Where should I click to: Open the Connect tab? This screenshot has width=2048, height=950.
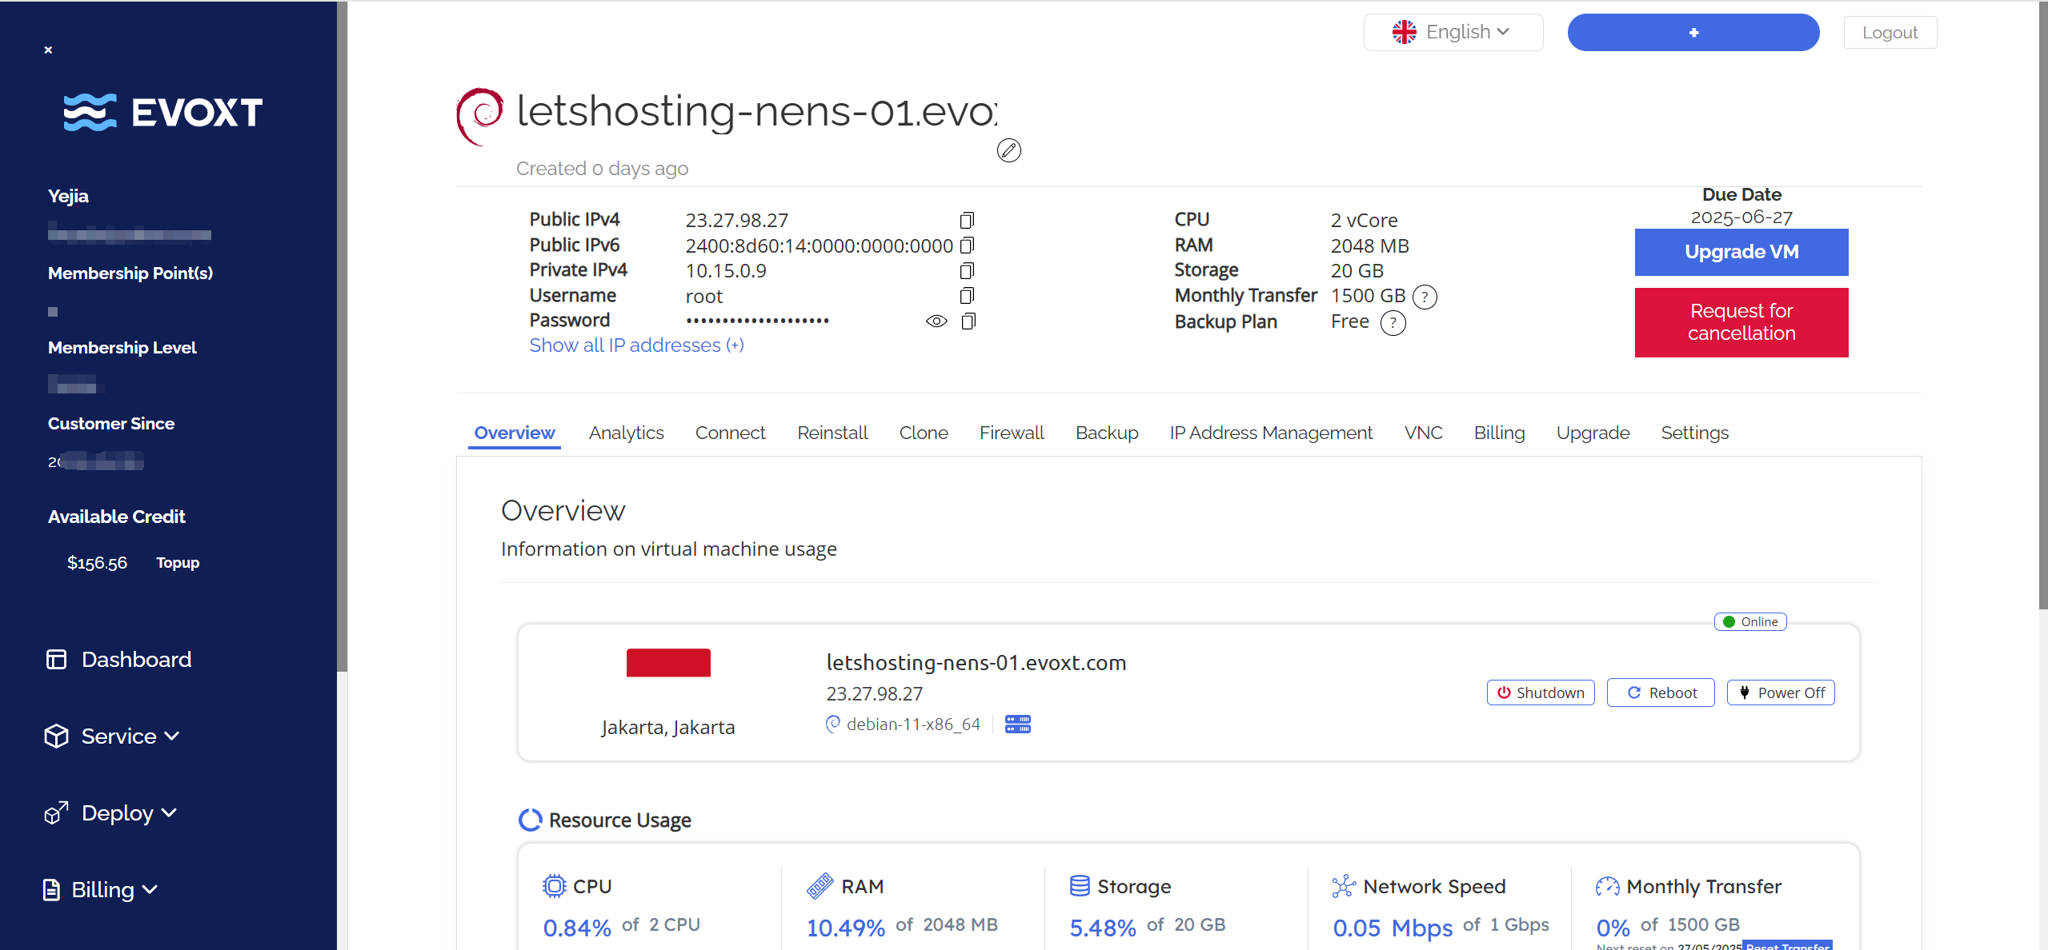coord(730,433)
